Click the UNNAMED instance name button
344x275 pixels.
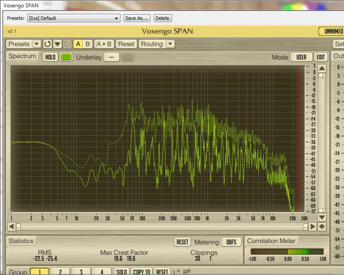tap(332, 32)
